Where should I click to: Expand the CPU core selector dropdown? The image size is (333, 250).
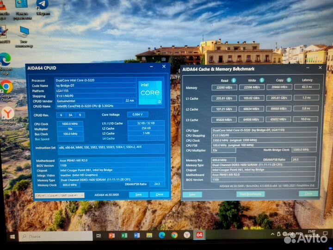pyautogui.click(x=60, y=195)
